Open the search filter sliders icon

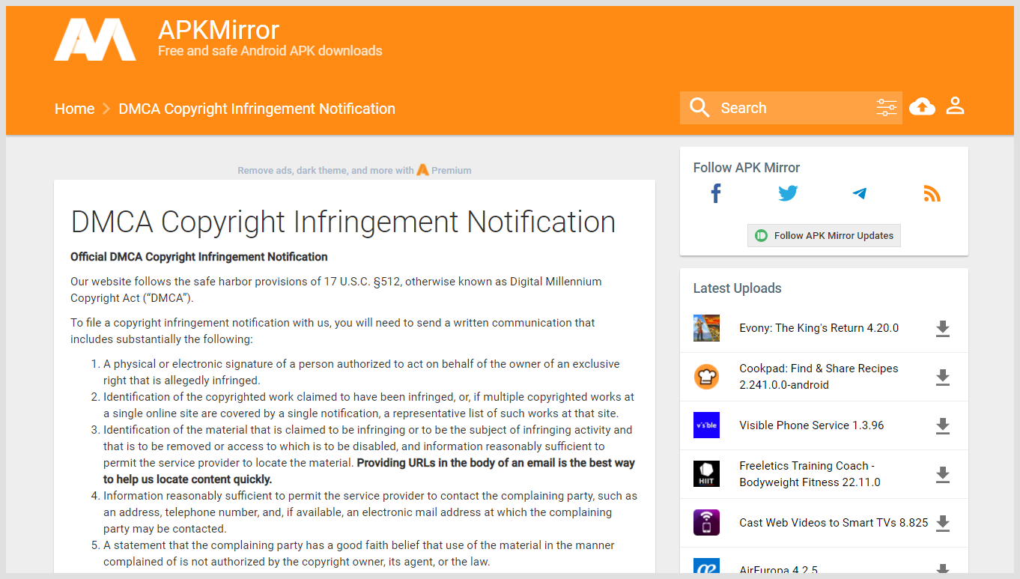887,108
